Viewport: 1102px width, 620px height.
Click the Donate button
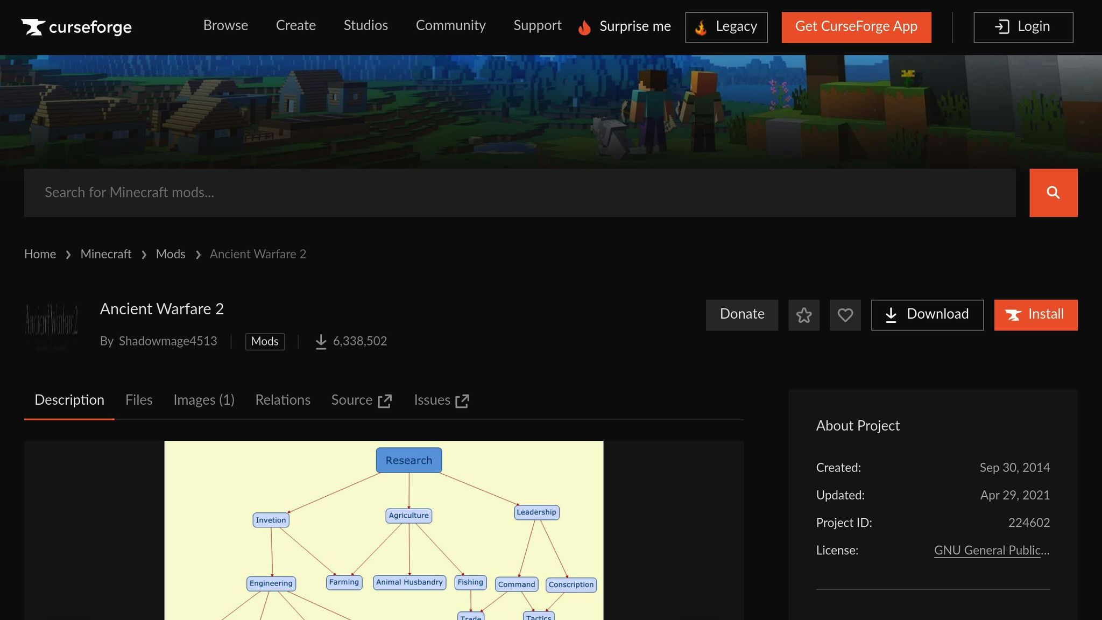tap(741, 315)
